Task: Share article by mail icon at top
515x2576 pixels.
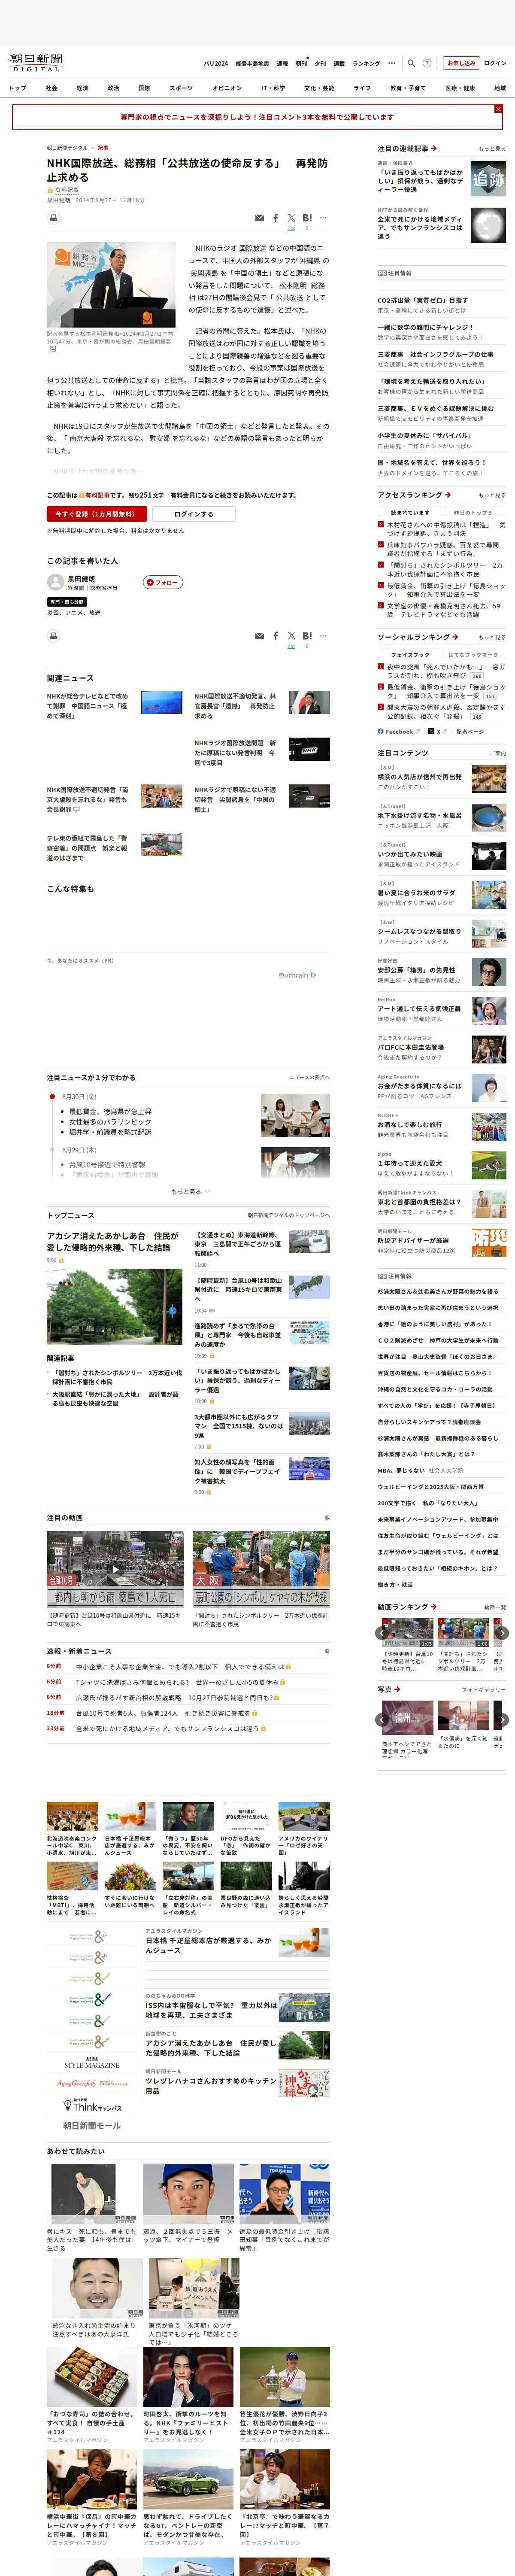Action: point(260,218)
